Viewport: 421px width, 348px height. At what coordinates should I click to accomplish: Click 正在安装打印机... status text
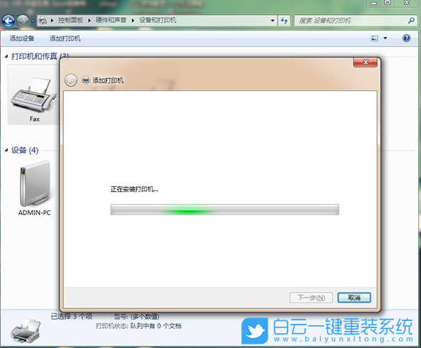pos(134,190)
